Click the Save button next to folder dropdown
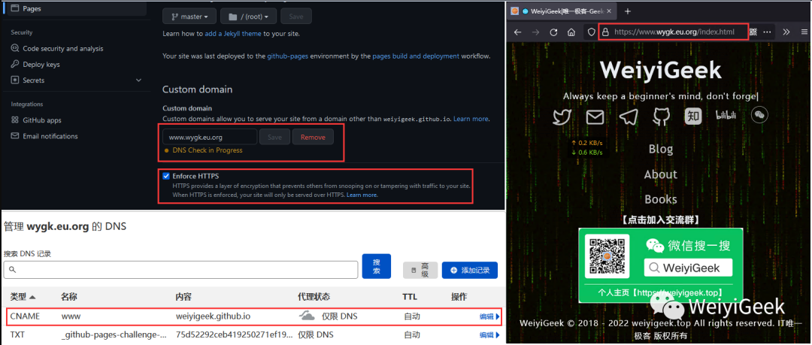The height and width of the screenshot is (345, 812). coord(296,17)
